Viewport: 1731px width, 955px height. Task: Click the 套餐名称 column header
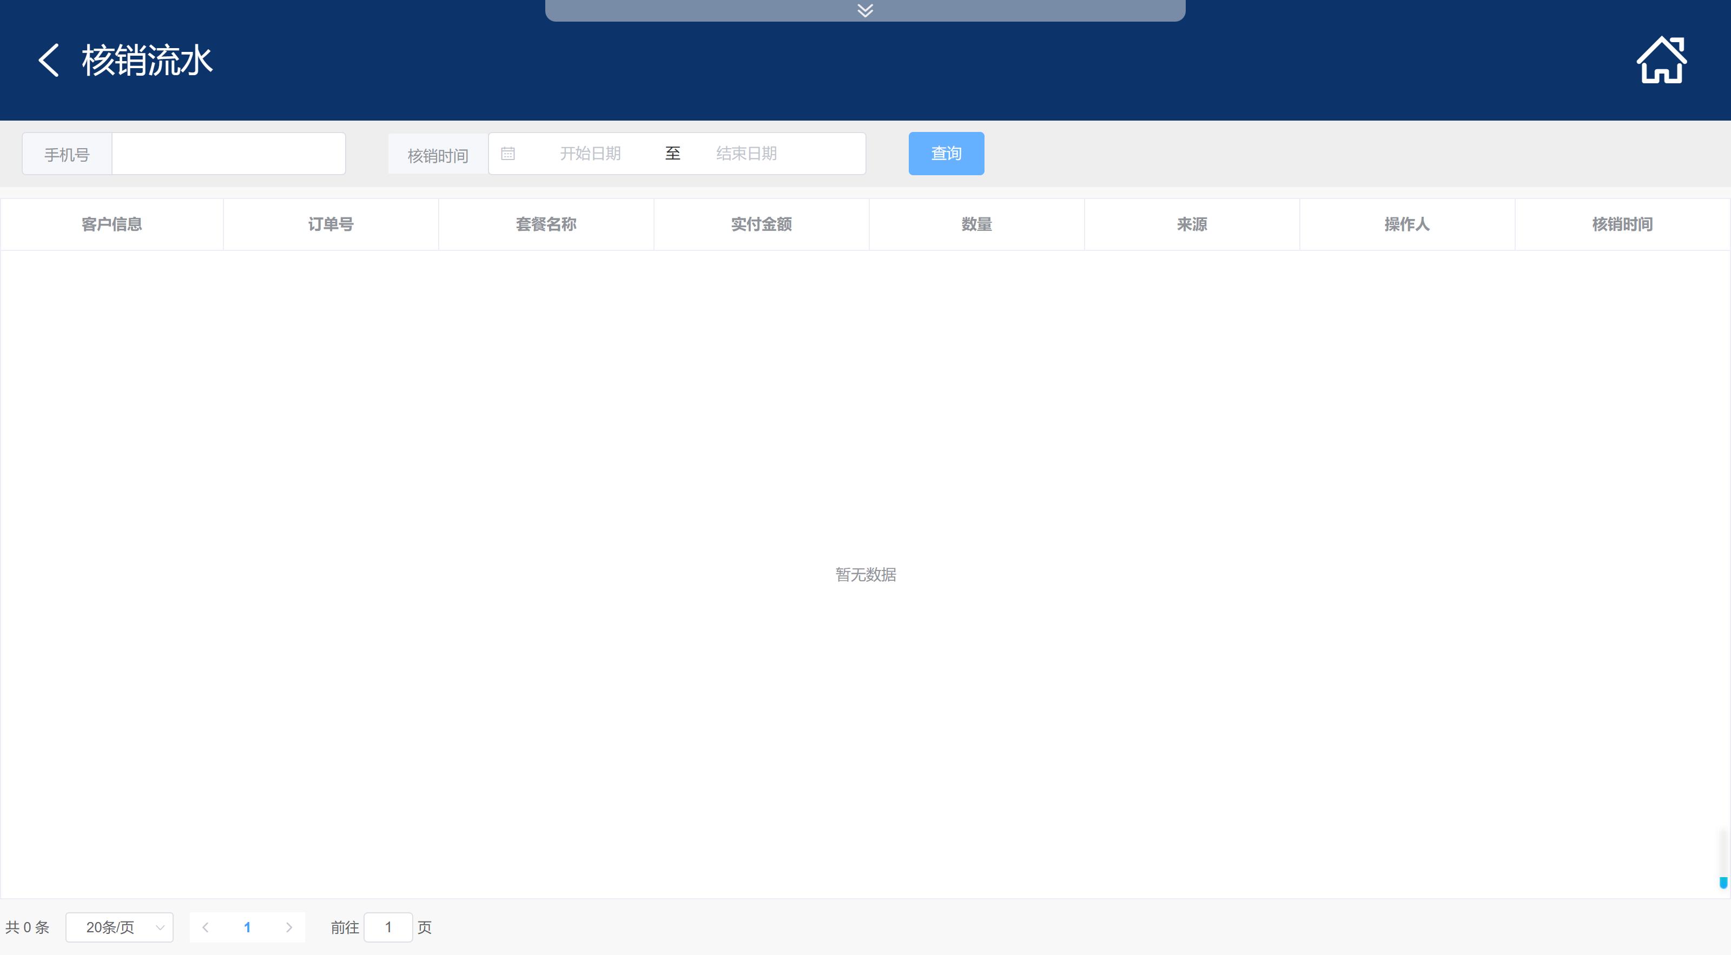(546, 224)
